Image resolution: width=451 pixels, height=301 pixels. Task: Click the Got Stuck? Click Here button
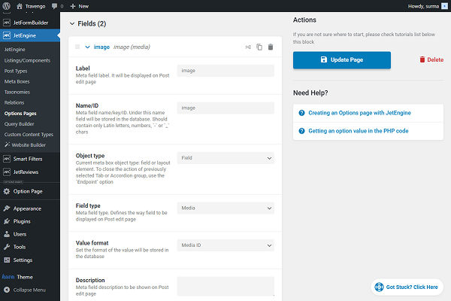tap(407, 287)
